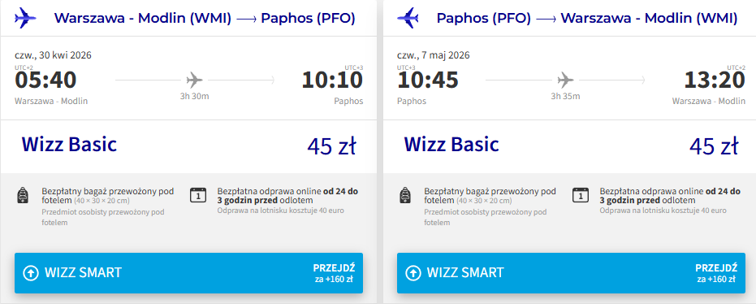Click the date czw., 30 kwi 2026
This screenshot has height=304, width=756.
coord(53,55)
